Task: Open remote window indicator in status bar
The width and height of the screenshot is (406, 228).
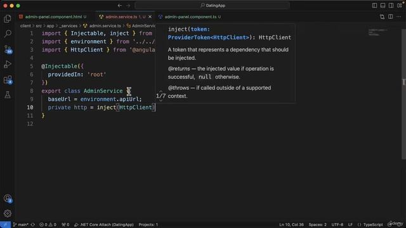Action: point(5,225)
